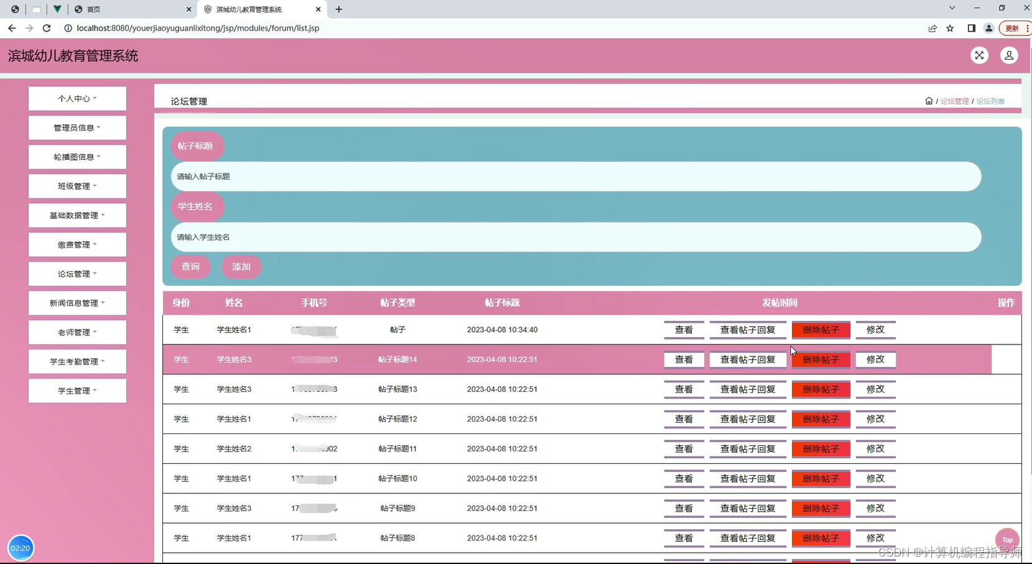Click the site information icon in address bar
This screenshot has height=564, width=1032.
[68, 28]
